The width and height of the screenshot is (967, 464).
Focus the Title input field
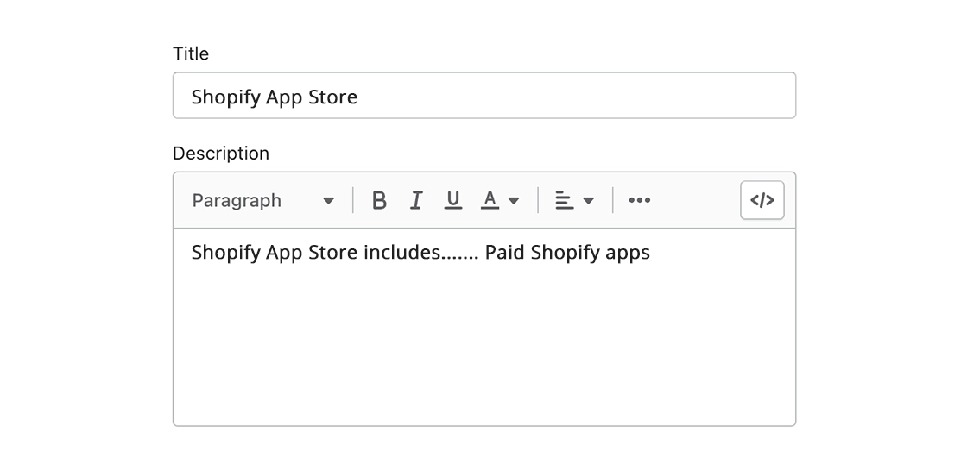[484, 96]
